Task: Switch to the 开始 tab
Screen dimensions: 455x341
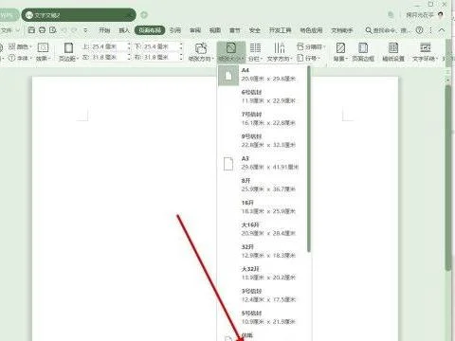Action: [104, 30]
